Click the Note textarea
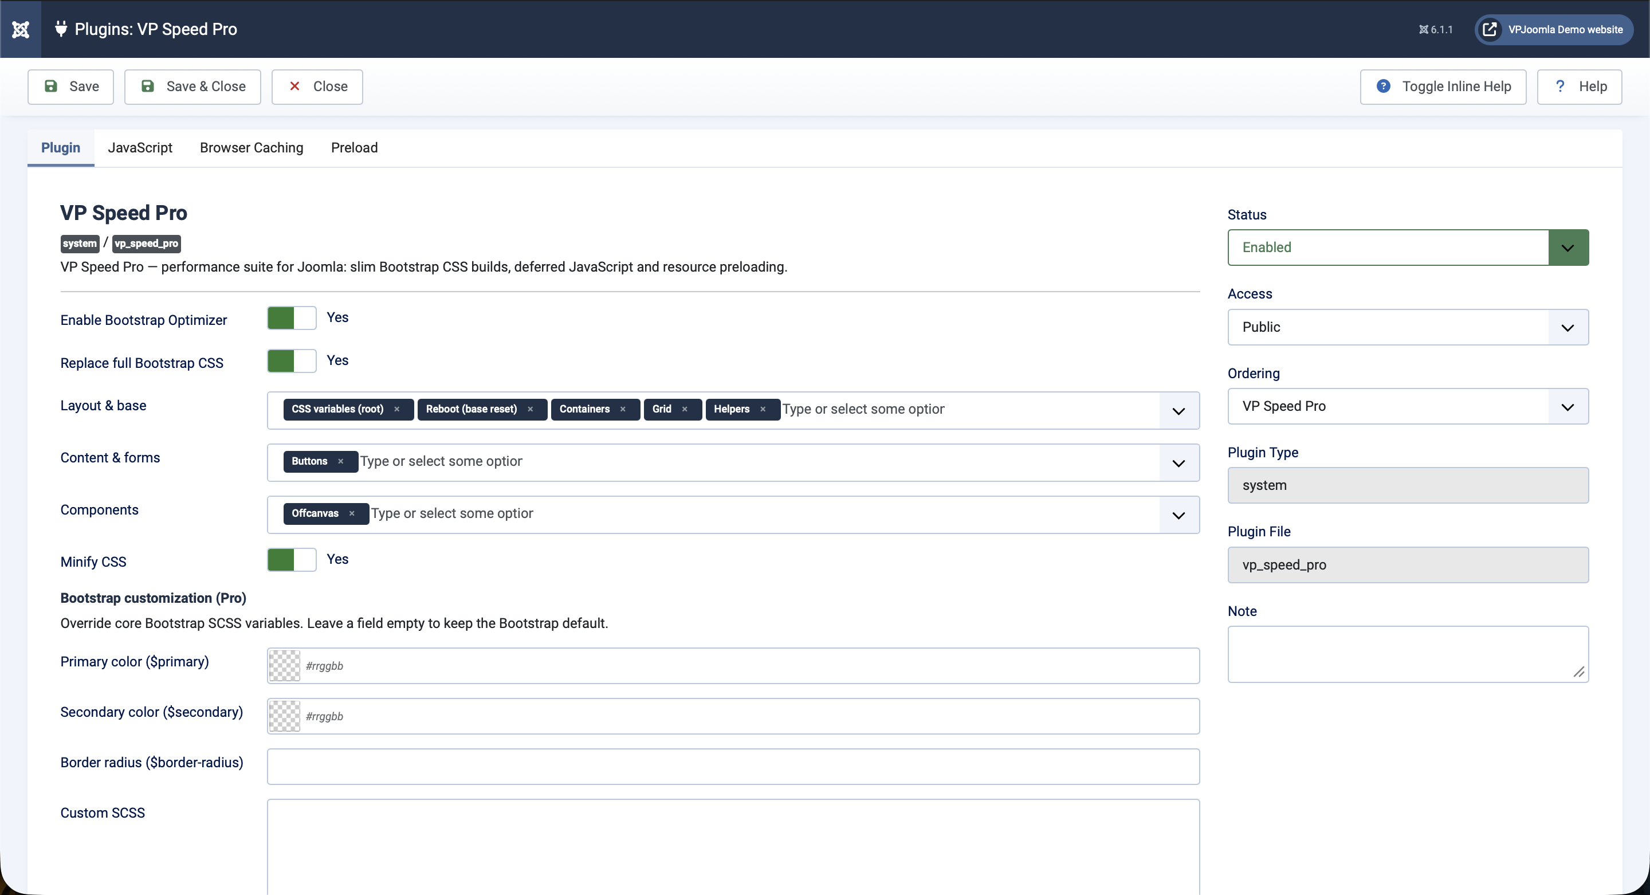 tap(1408, 655)
